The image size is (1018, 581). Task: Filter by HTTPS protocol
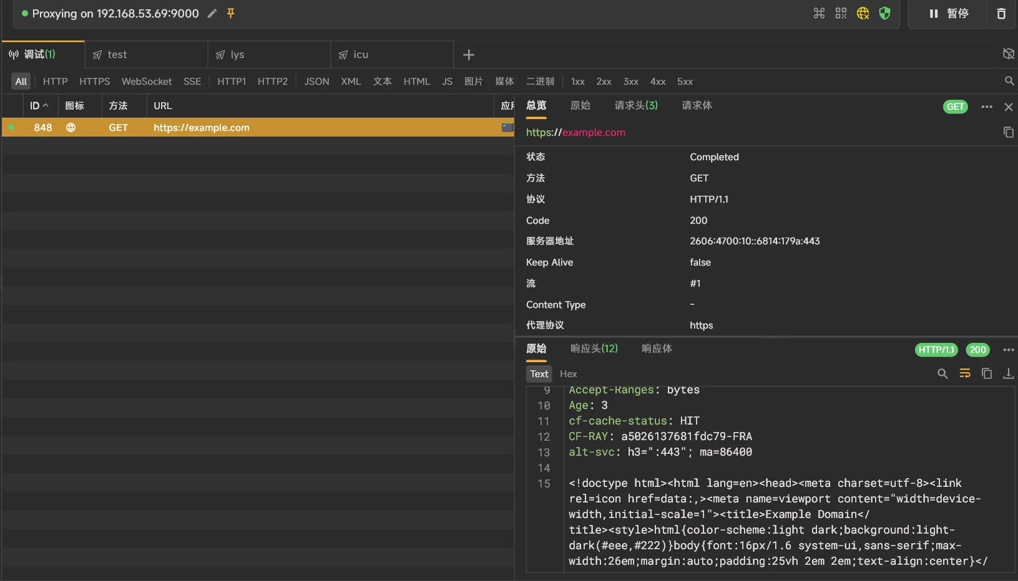coord(94,81)
